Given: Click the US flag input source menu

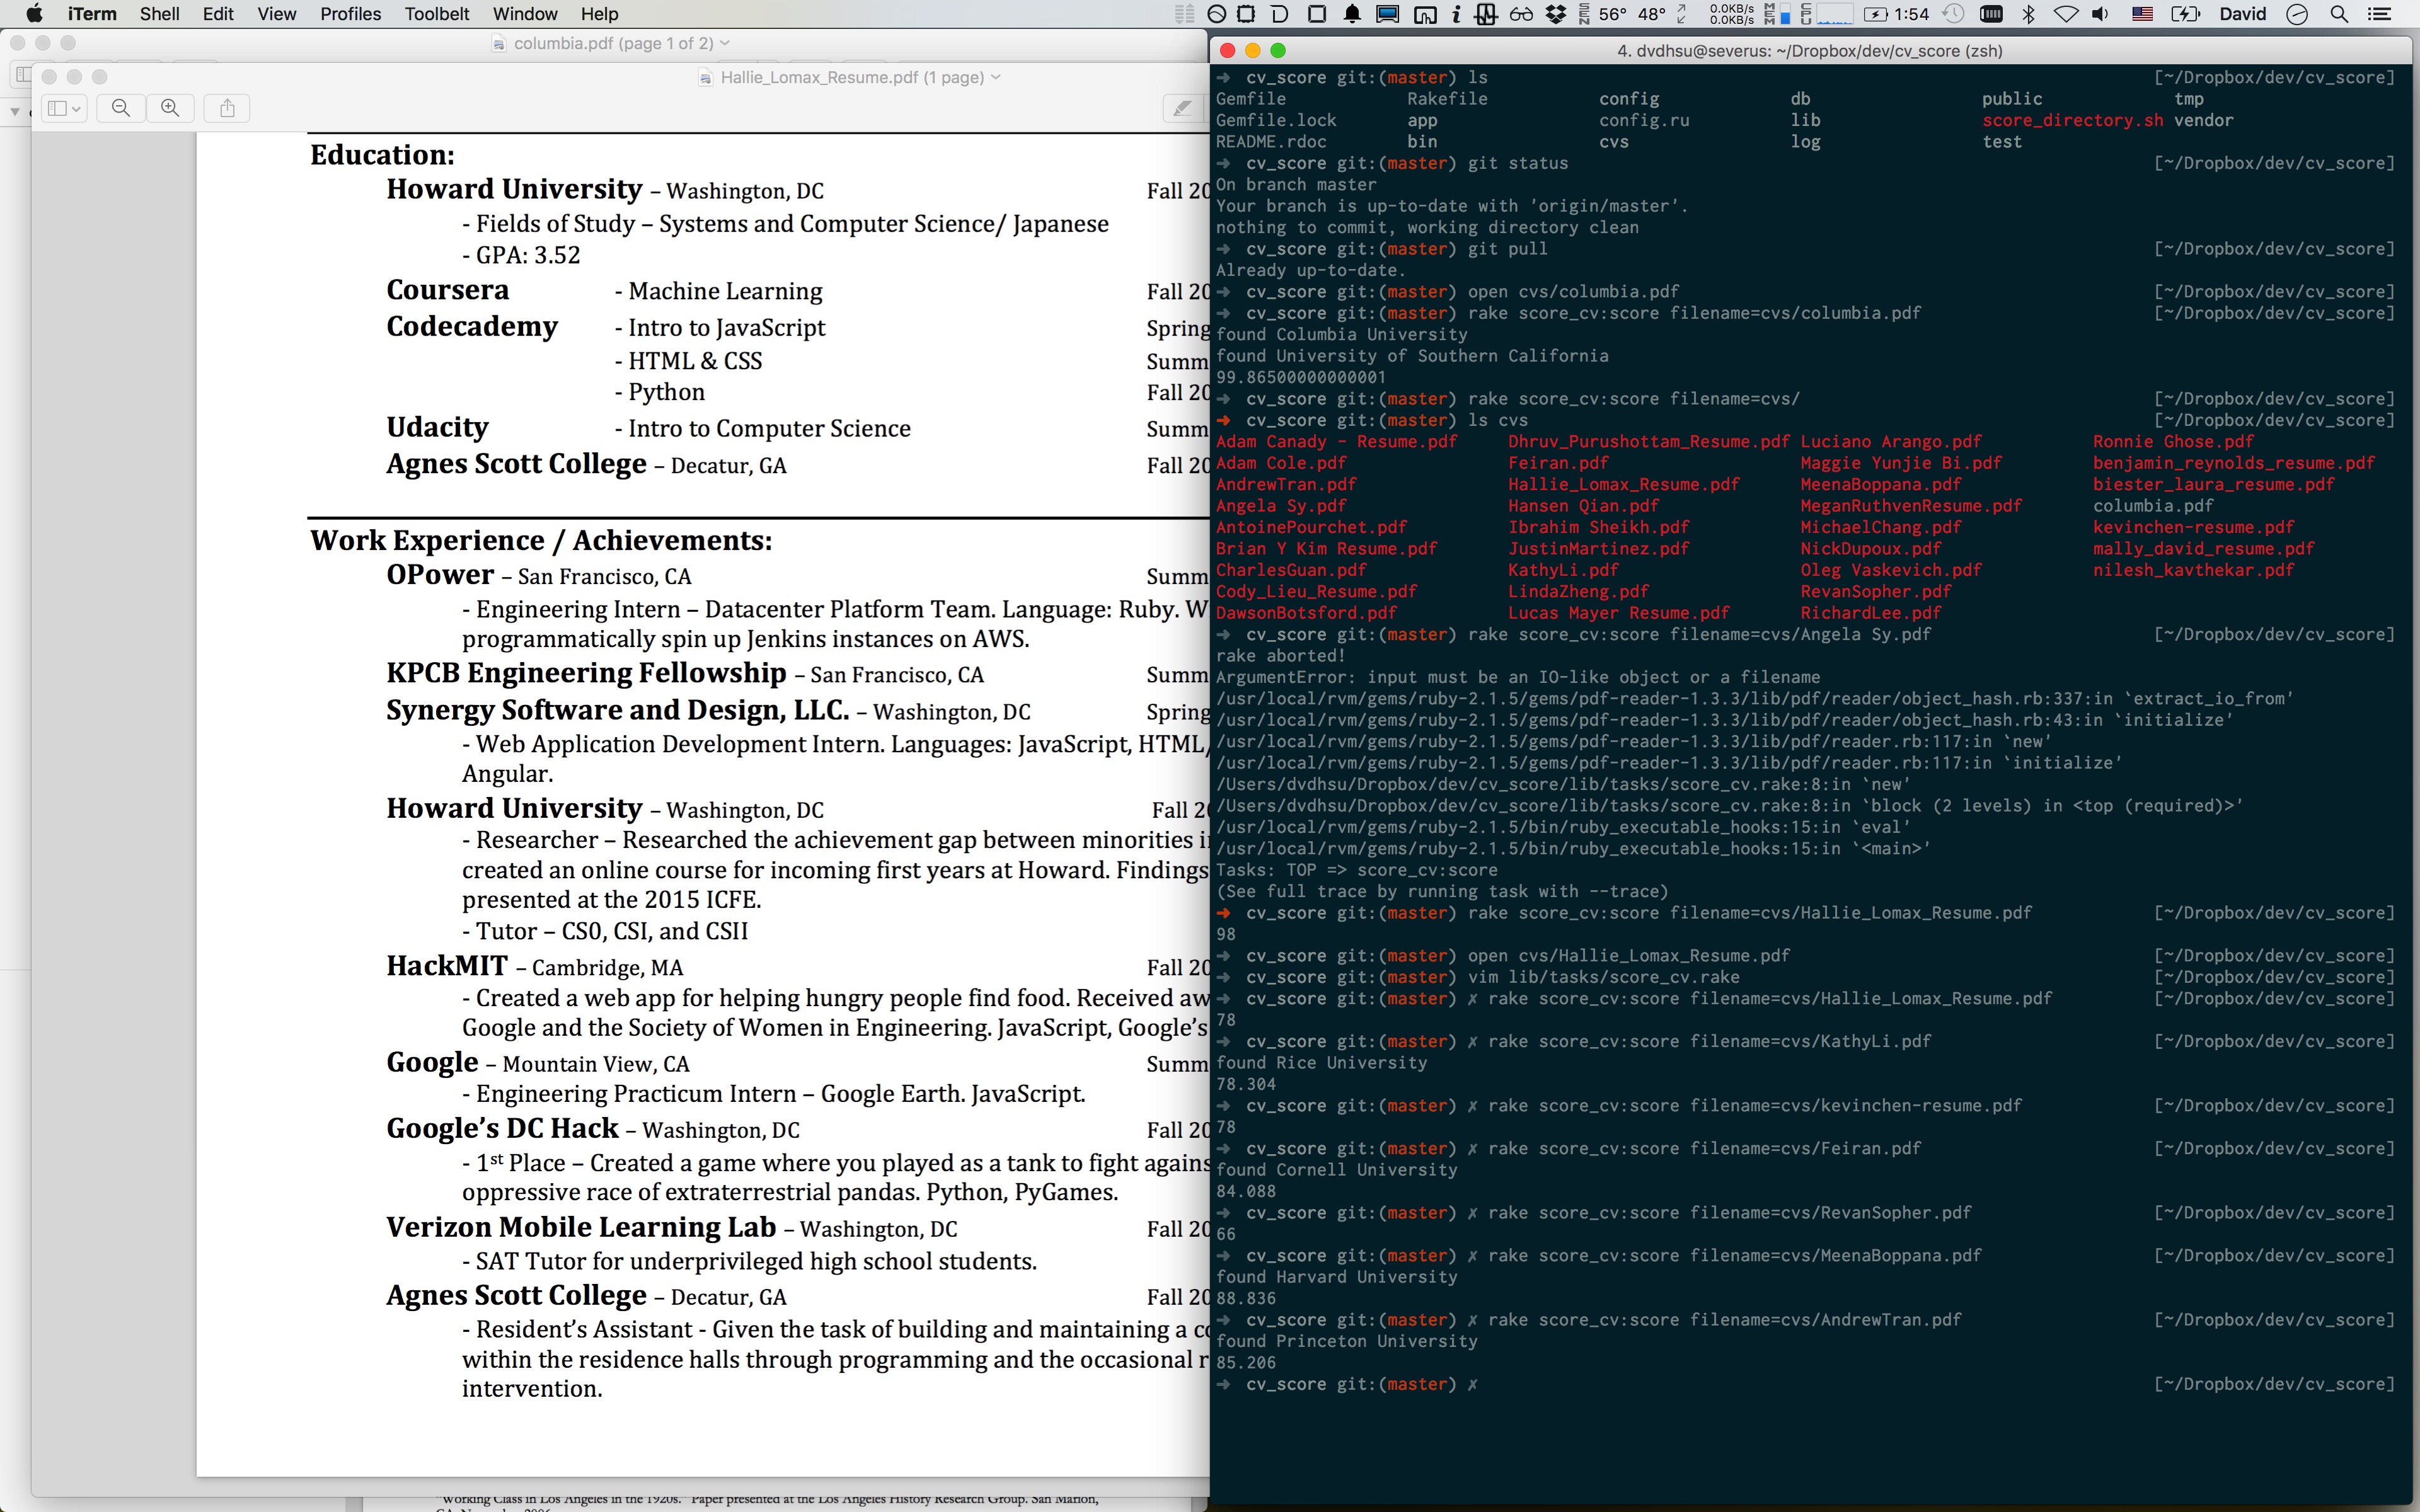Looking at the screenshot, I should [2142, 14].
